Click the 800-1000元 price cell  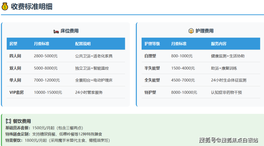coord(182,56)
